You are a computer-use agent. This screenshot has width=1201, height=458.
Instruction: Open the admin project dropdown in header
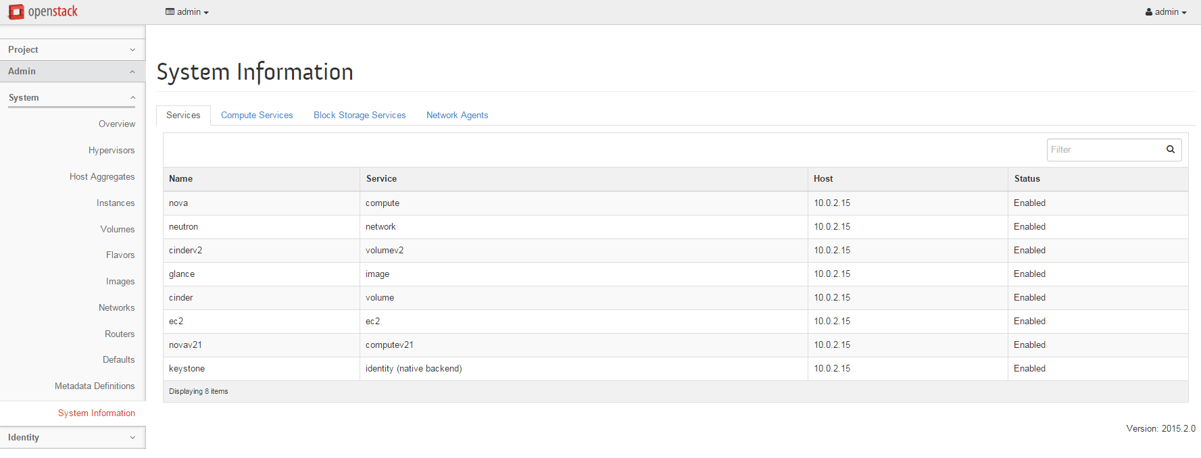[x=187, y=11]
